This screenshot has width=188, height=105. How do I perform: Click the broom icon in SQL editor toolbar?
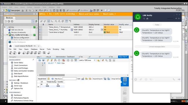click(x=103, y=60)
